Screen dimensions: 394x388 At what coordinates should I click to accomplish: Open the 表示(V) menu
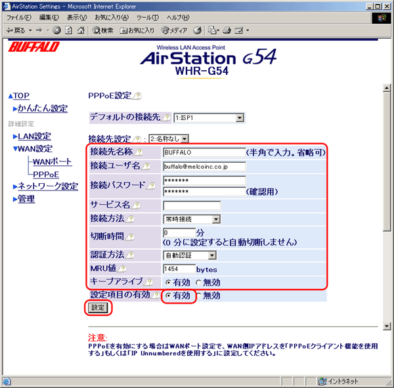click(77, 18)
